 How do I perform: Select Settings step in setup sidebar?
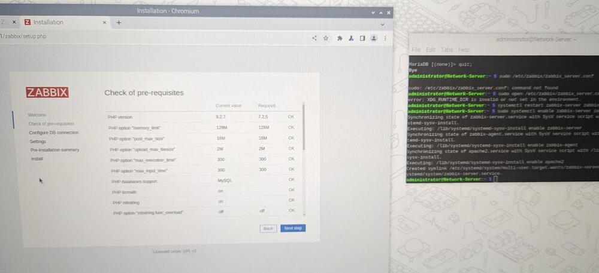pos(38,141)
